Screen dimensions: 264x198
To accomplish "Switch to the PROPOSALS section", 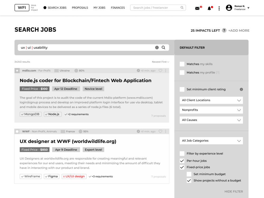I will (x=80, y=8).
